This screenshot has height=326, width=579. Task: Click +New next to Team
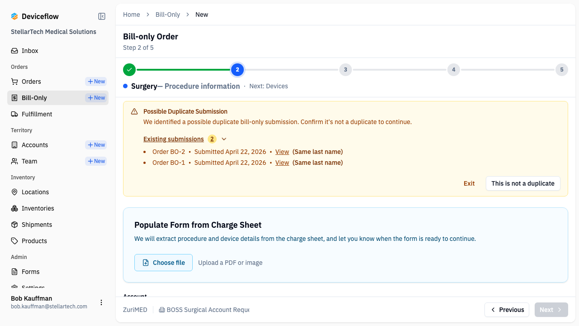96,161
